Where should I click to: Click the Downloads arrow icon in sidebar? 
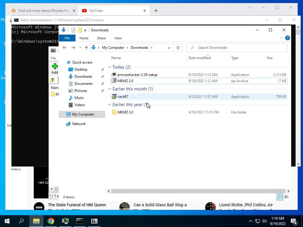click(x=71, y=77)
